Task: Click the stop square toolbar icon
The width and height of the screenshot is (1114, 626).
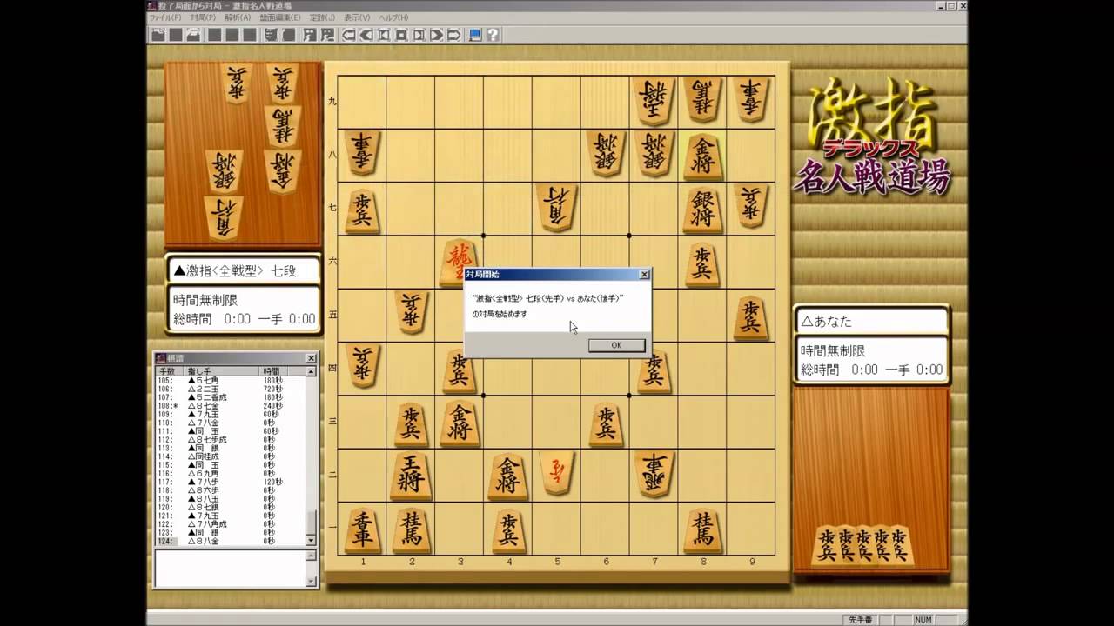Action: point(401,35)
